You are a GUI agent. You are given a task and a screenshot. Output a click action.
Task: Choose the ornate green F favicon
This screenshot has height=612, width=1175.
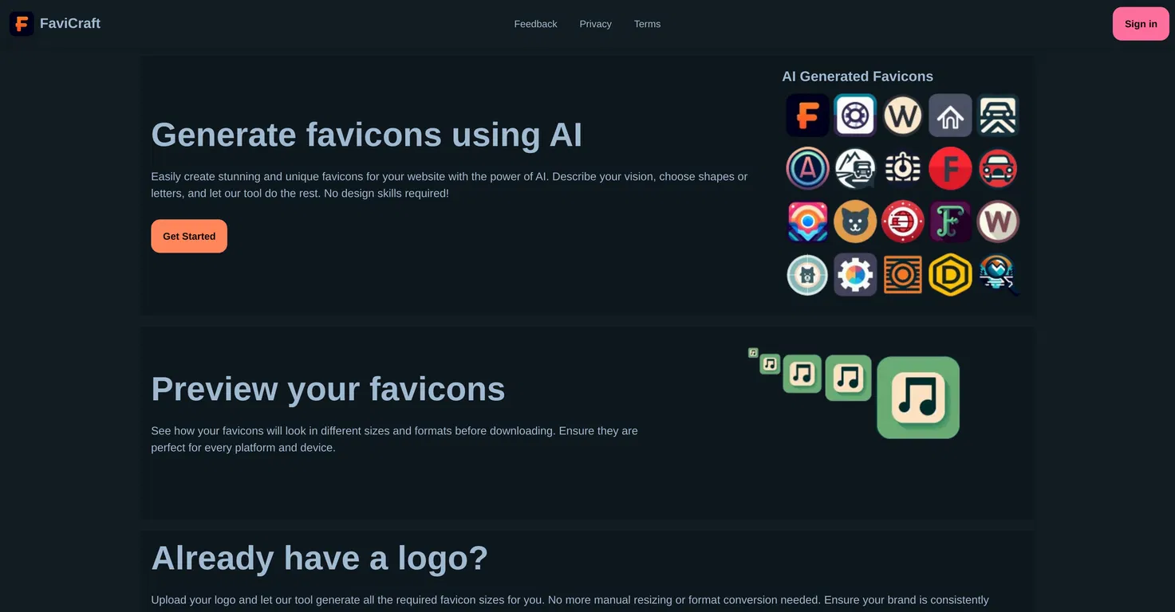(x=951, y=222)
